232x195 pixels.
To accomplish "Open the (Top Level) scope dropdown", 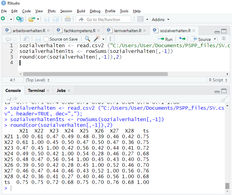I will click(38, 80).
